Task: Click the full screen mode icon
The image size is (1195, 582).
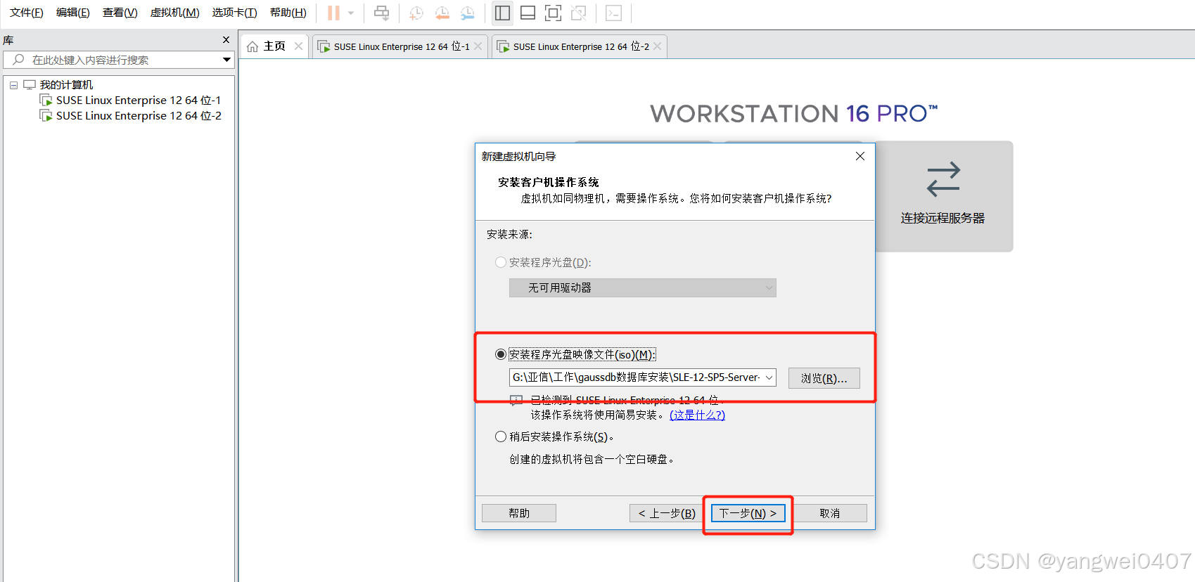Action: (x=554, y=13)
